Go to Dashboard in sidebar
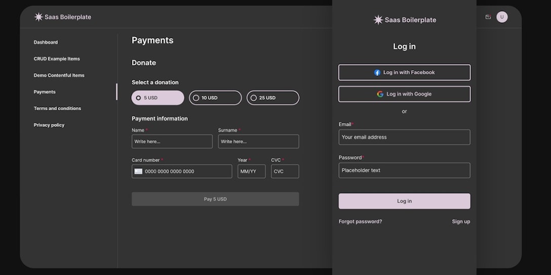 pyautogui.click(x=46, y=42)
